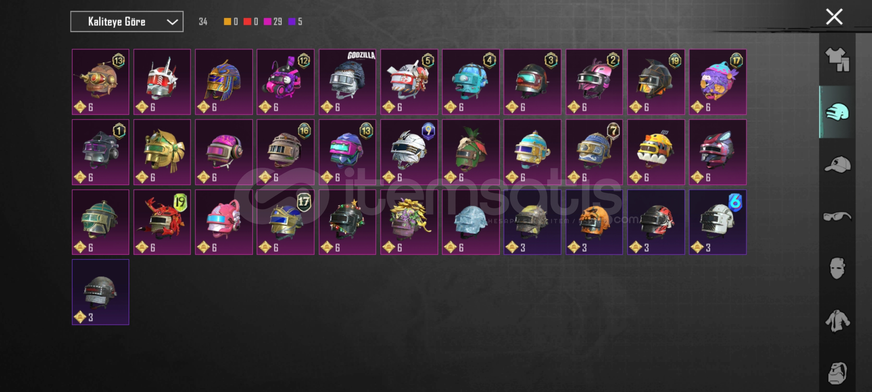Open the sunglasses category icon
This screenshot has height=392, width=872.
pyautogui.click(x=837, y=216)
